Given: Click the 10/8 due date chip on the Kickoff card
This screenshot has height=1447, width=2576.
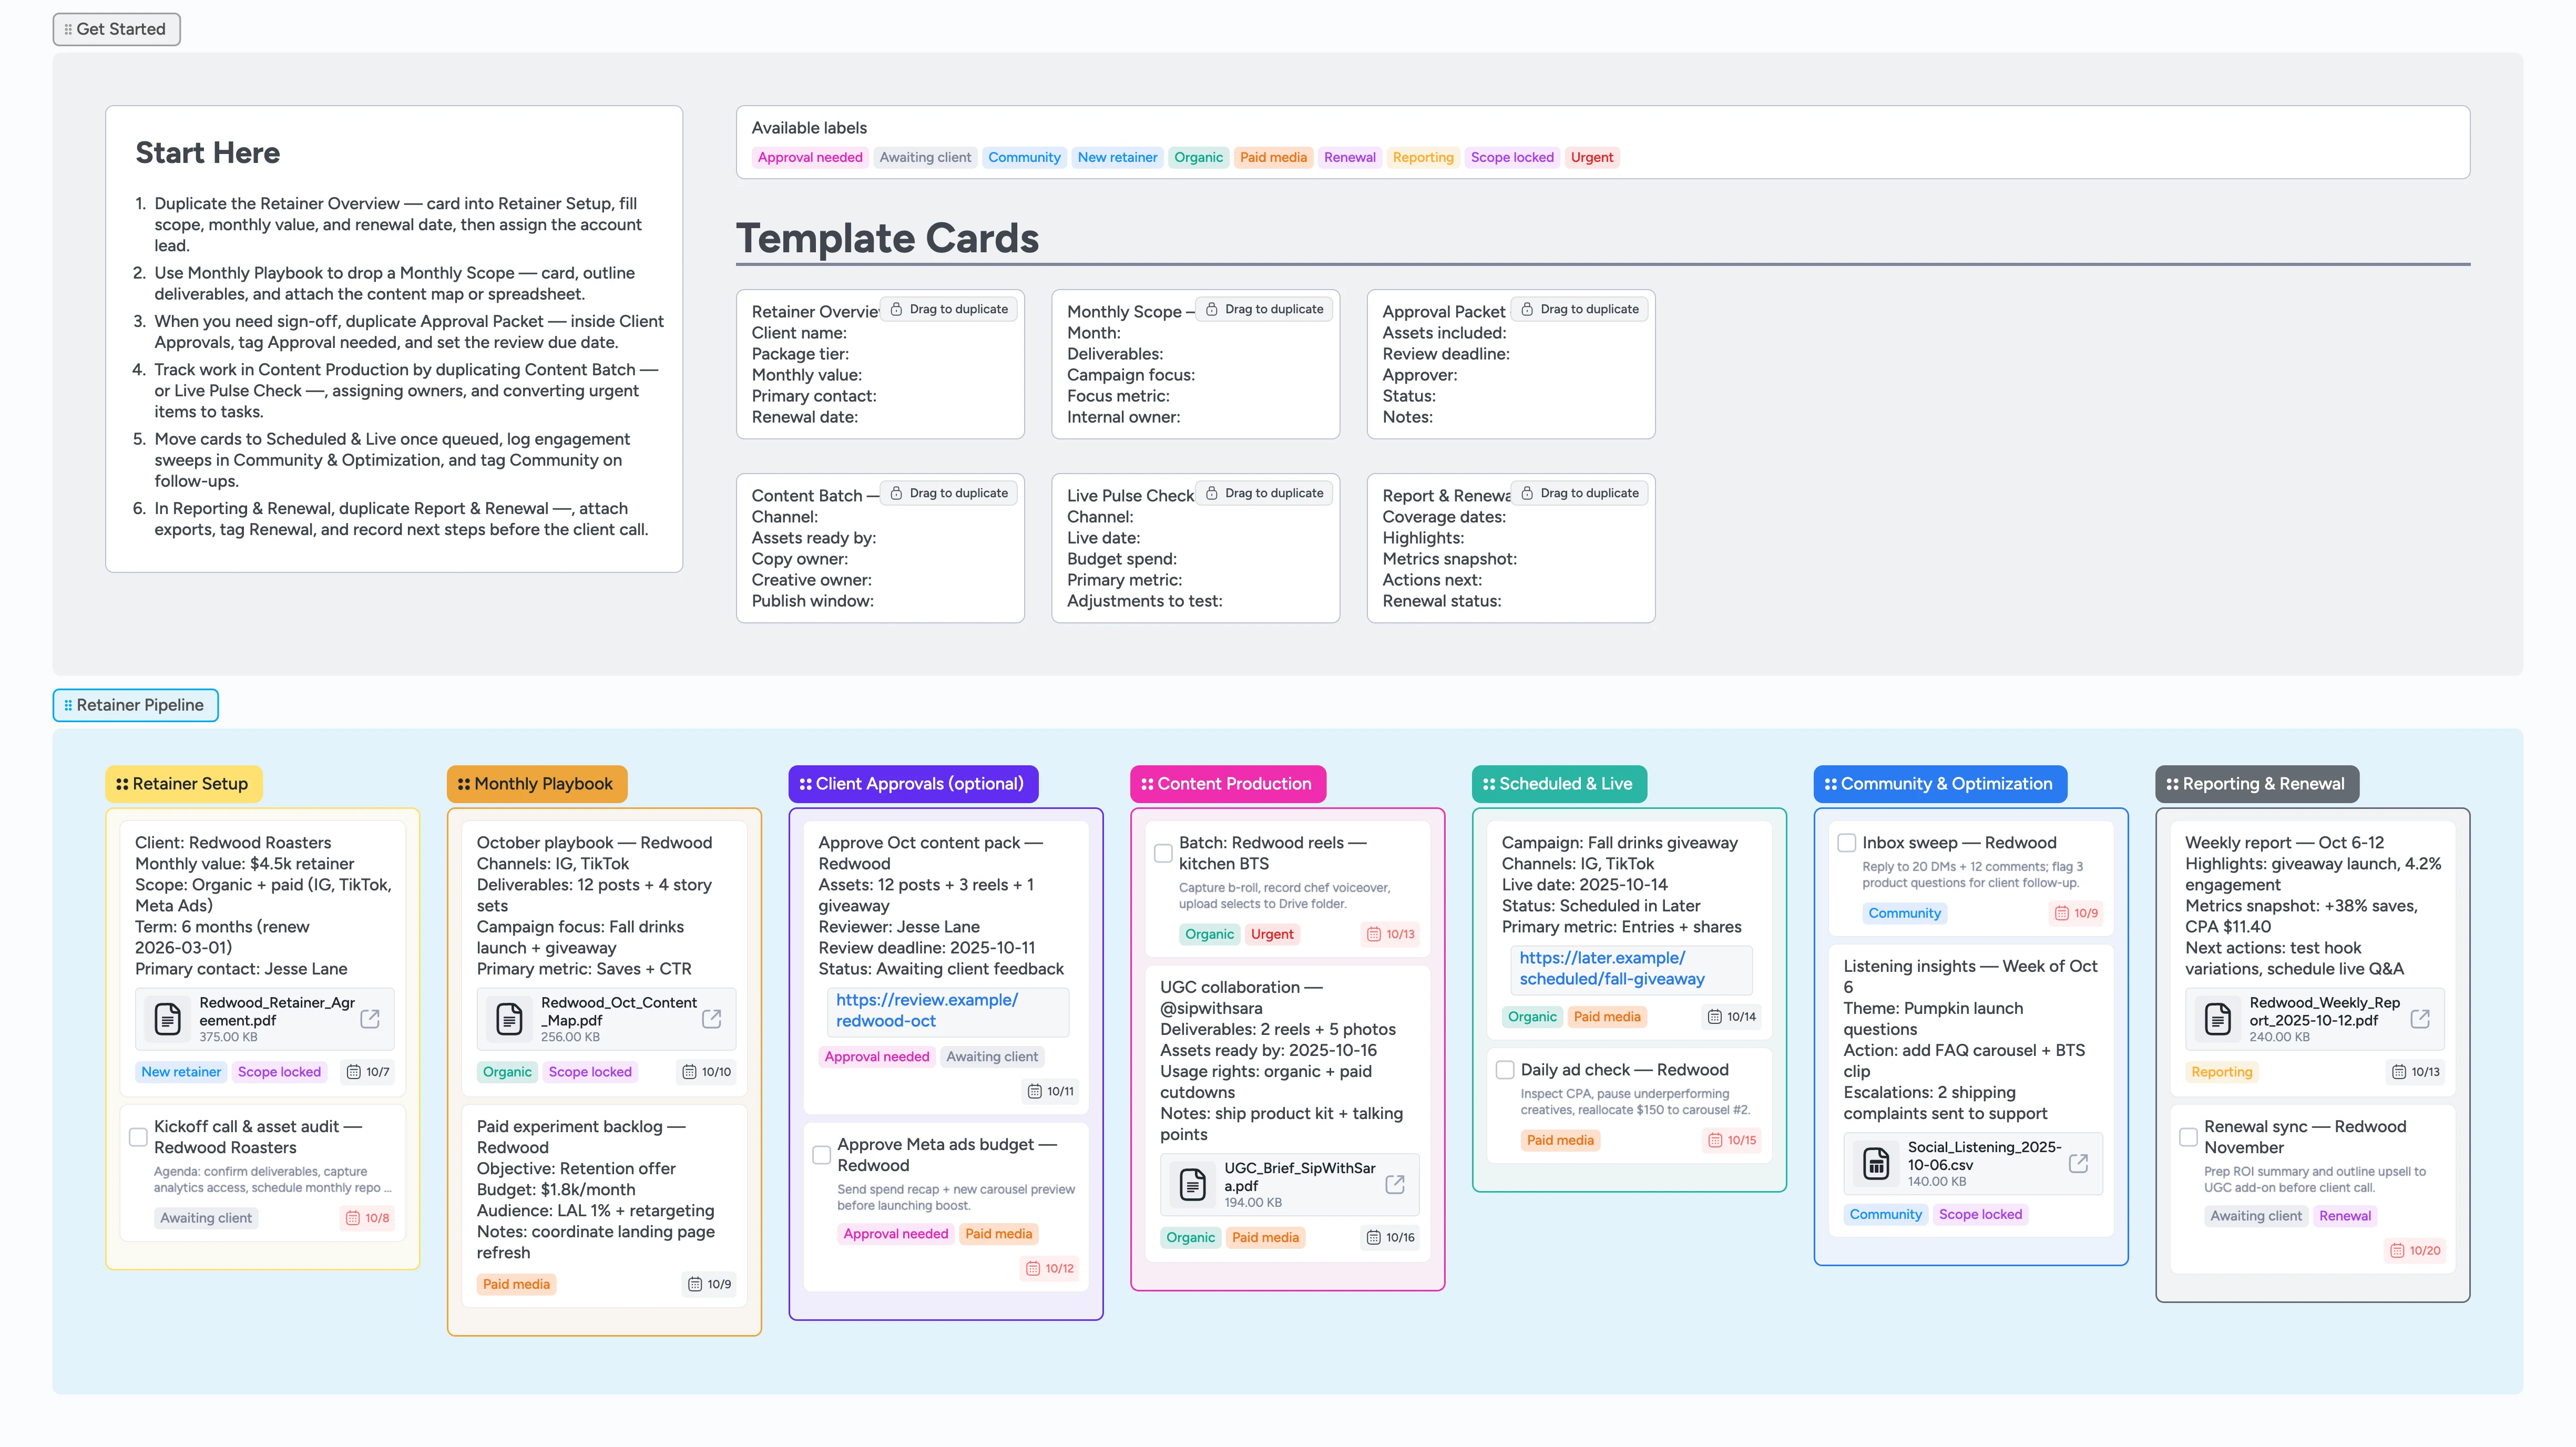Looking at the screenshot, I should click(366, 1217).
